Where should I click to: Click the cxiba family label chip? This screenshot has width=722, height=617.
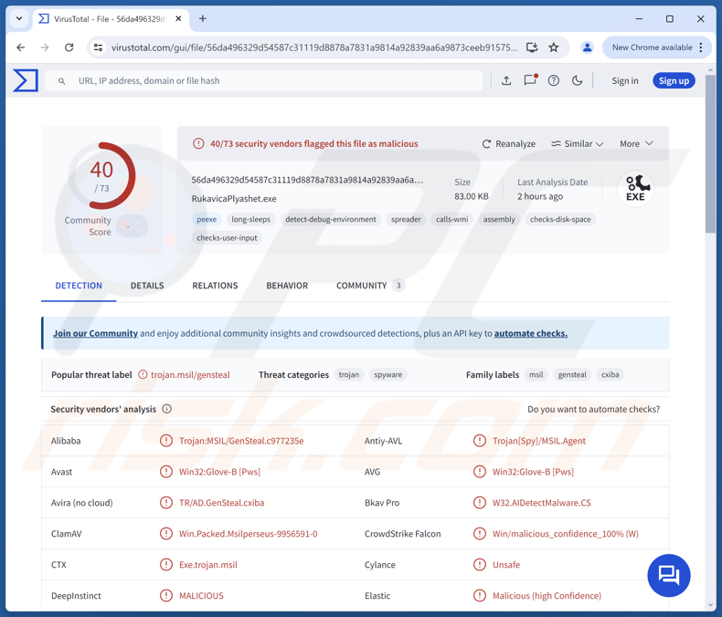(x=611, y=375)
